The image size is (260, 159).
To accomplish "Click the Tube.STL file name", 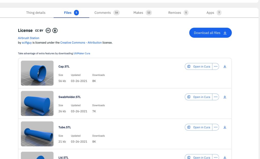I will (64, 127).
